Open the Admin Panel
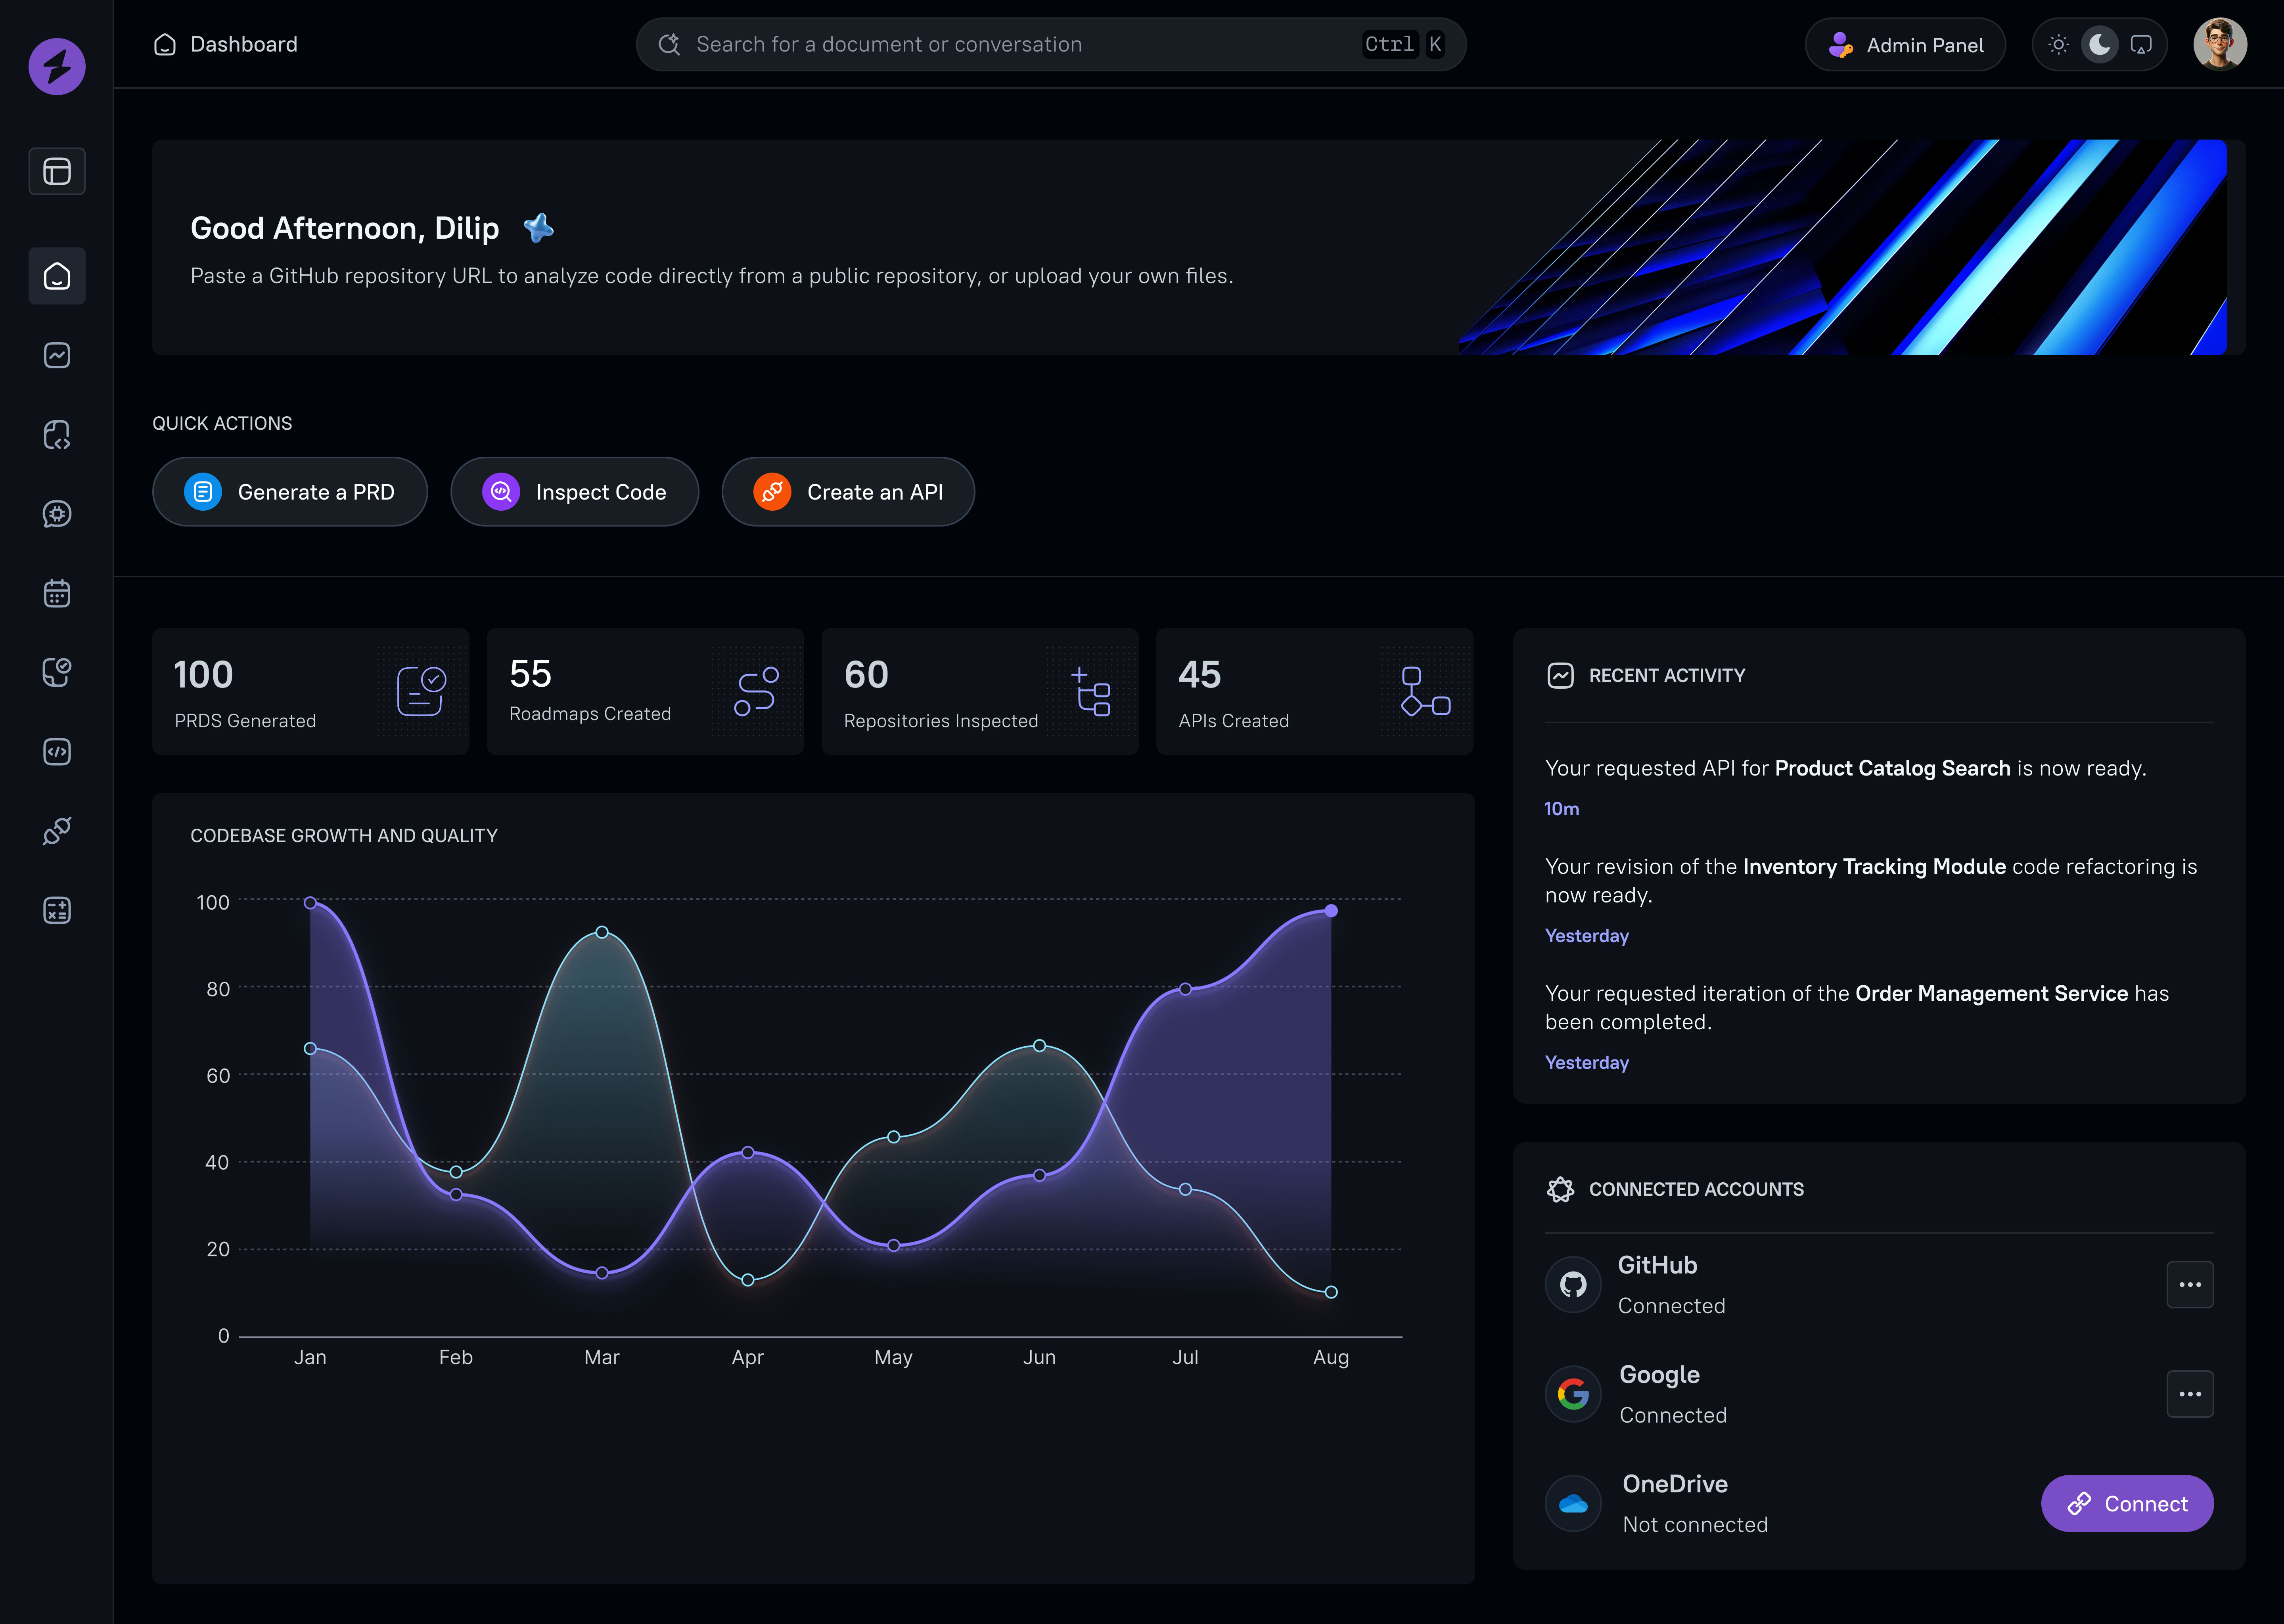 pos(1905,45)
